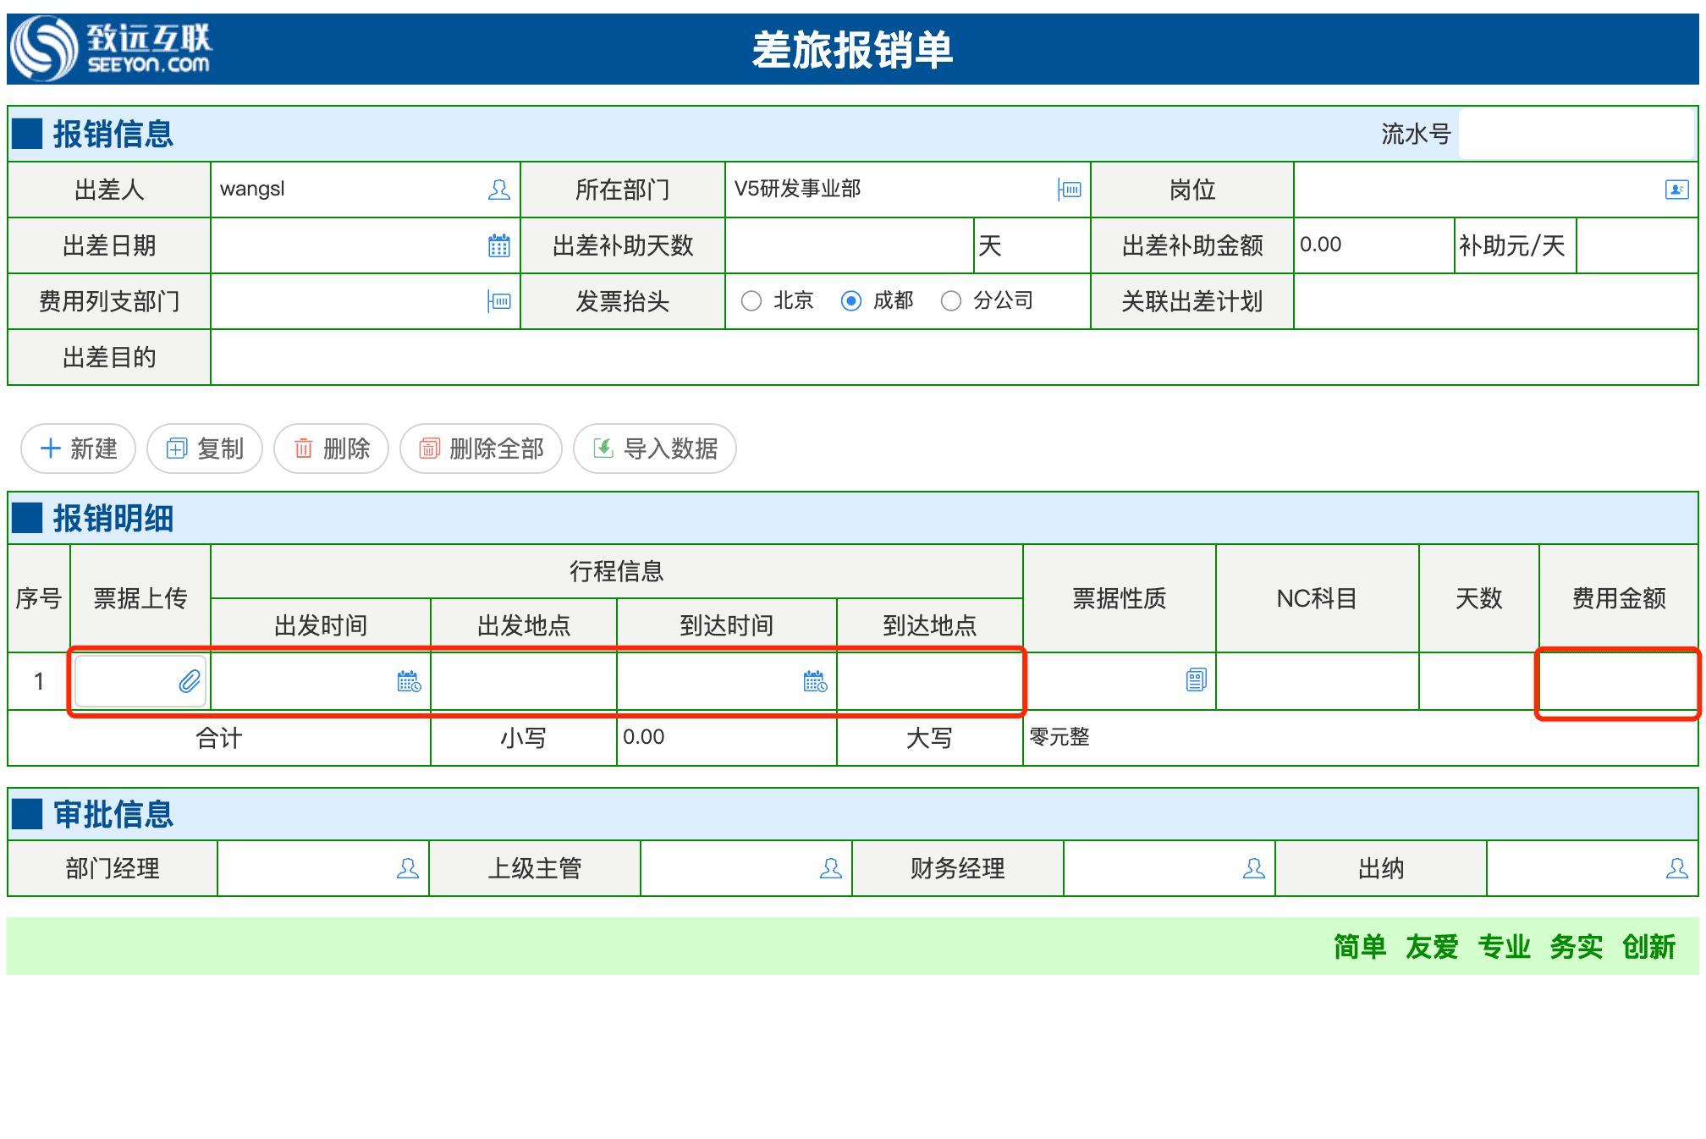1706x1139 pixels.
Task: Click the 新建 button
Action: [x=79, y=448]
